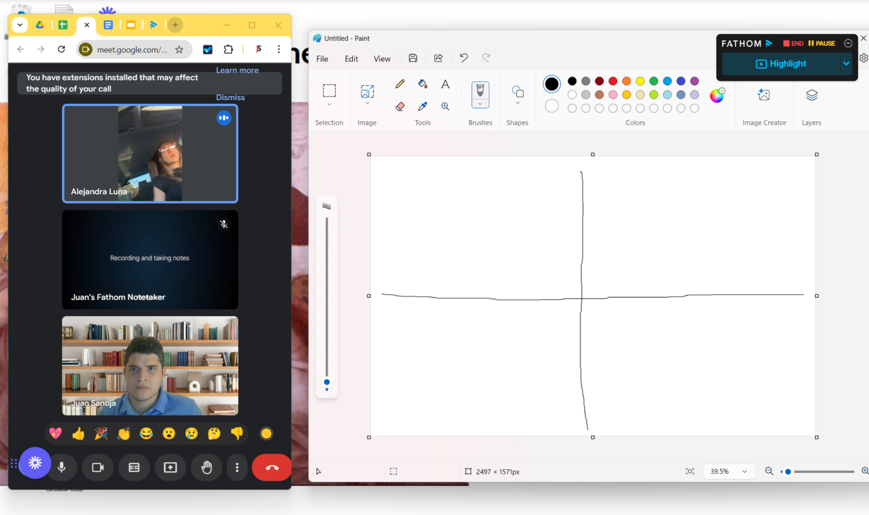Dismiss the extensions warning
Screen dimensions: 869x515
[x=231, y=97]
